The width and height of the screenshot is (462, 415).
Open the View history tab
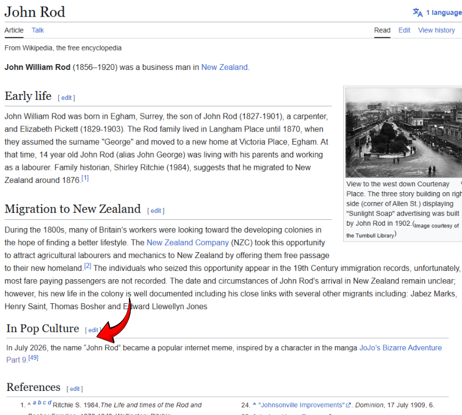436,31
